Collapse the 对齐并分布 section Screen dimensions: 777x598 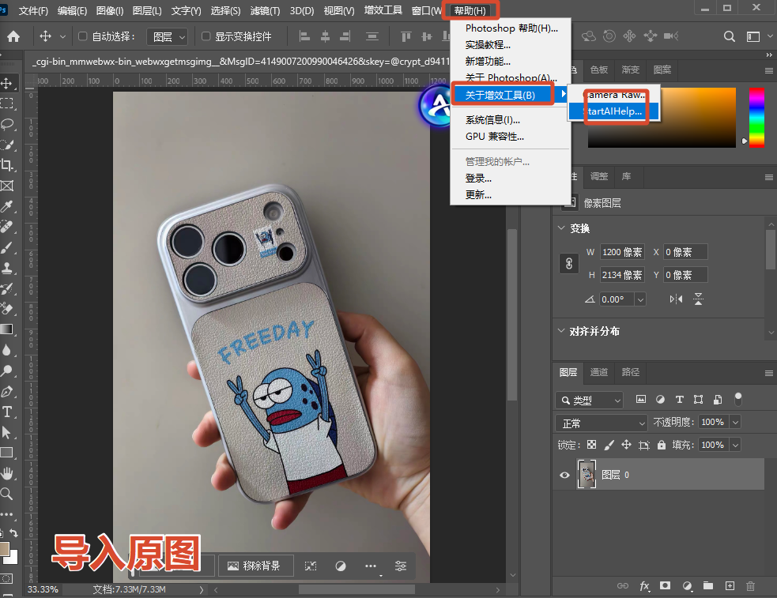coord(561,330)
